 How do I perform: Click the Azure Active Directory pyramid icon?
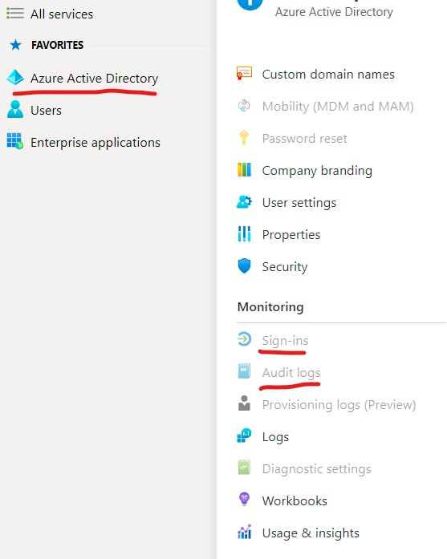click(x=15, y=77)
